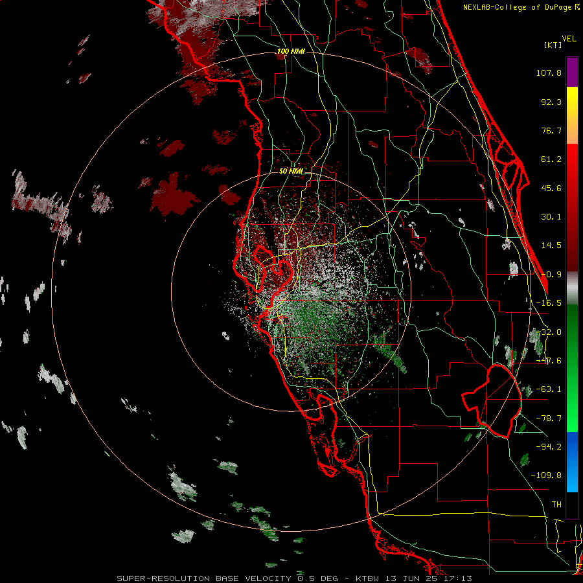The height and width of the screenshot is (583, 583).
Task: Click the 61.2 velocity scale value
Action: [x=551, y=159]
